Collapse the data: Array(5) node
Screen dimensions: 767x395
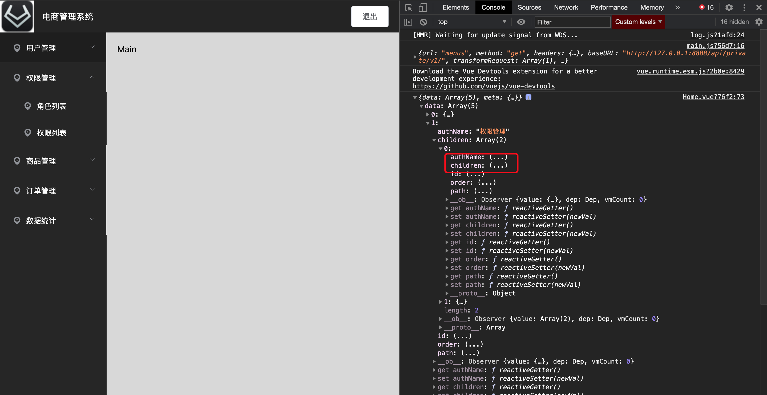coord(421,106)
